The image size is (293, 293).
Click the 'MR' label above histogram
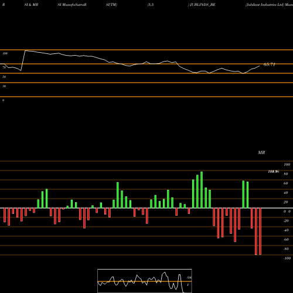click(261, 152)
